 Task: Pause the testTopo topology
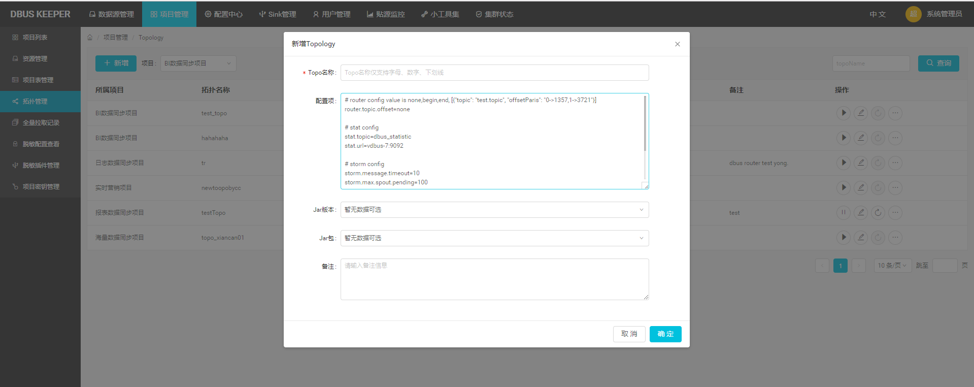click(844, 212)
